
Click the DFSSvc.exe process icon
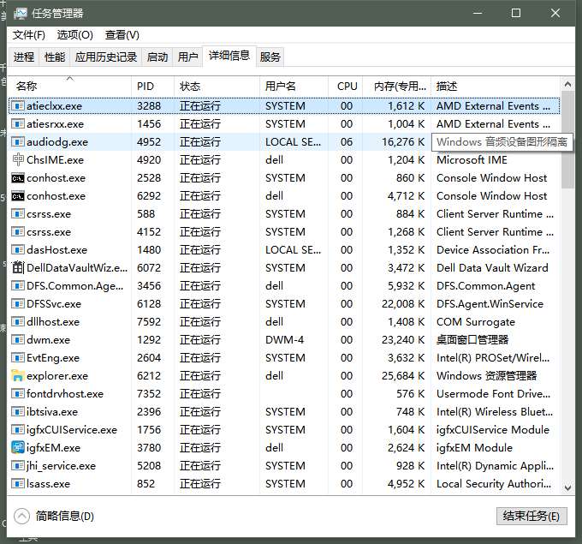point(17,303)
